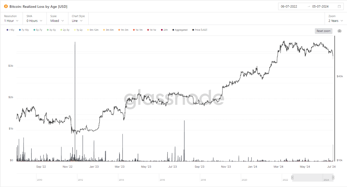This screenshot has width=347, height=187.
Task: Click the camera screenshot icon
Action: 339,31
